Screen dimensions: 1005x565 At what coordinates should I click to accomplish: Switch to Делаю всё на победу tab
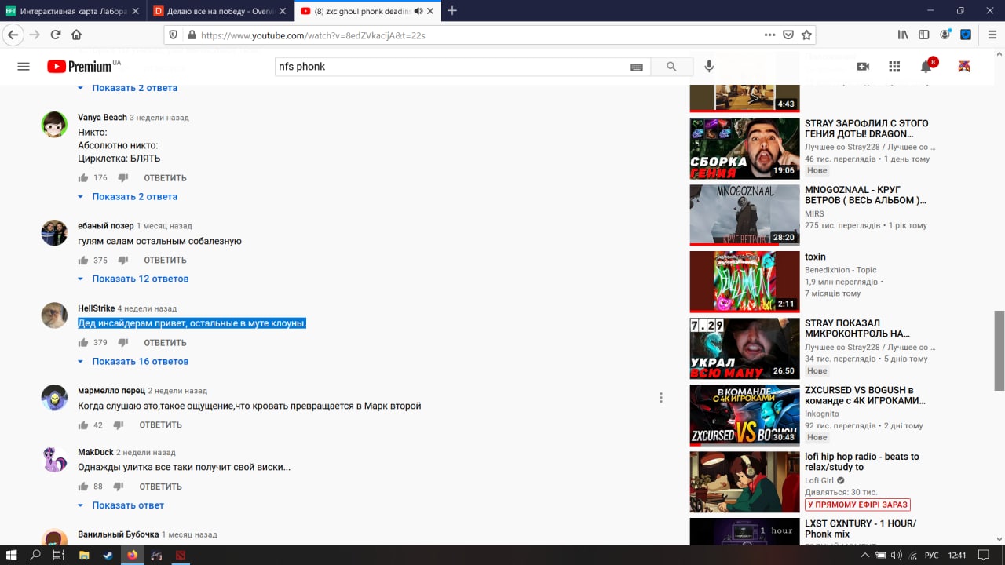click(x=220, y=11)
